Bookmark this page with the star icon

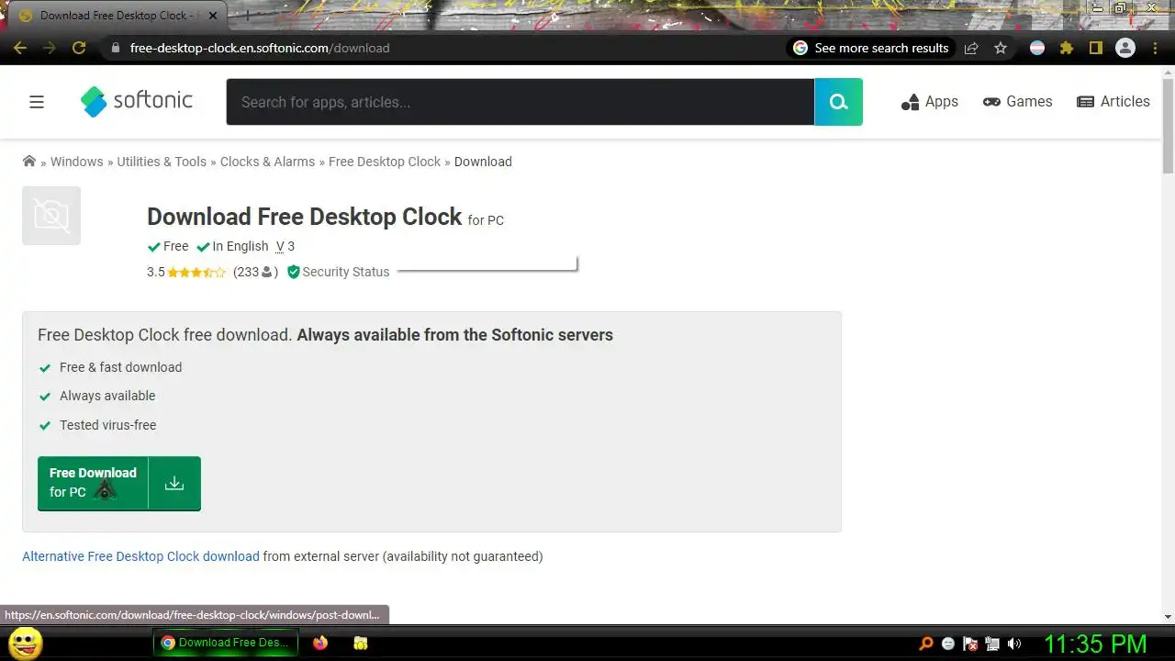pyautogui.click(x=1001, y=48)
